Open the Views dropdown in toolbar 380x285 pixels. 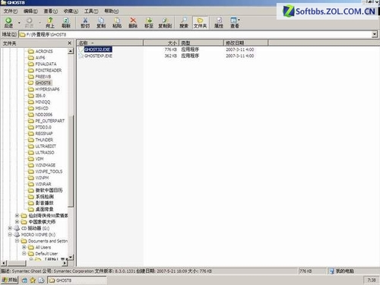pos(235,23)
